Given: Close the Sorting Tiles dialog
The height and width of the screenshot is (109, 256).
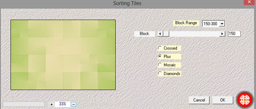Looking at the screenshot, I should click(x=249, y=2).
